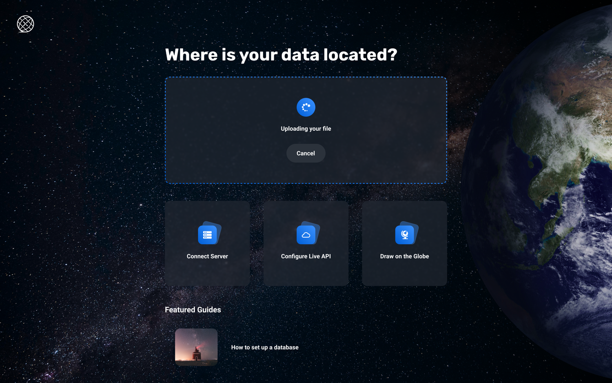Click the app's globe logo in top-left corner
The height and width of the screenshot is (383, 612).
point(25,24)
